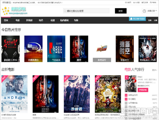Log in with the 用QQ帐号登录 button

(137, 19)
